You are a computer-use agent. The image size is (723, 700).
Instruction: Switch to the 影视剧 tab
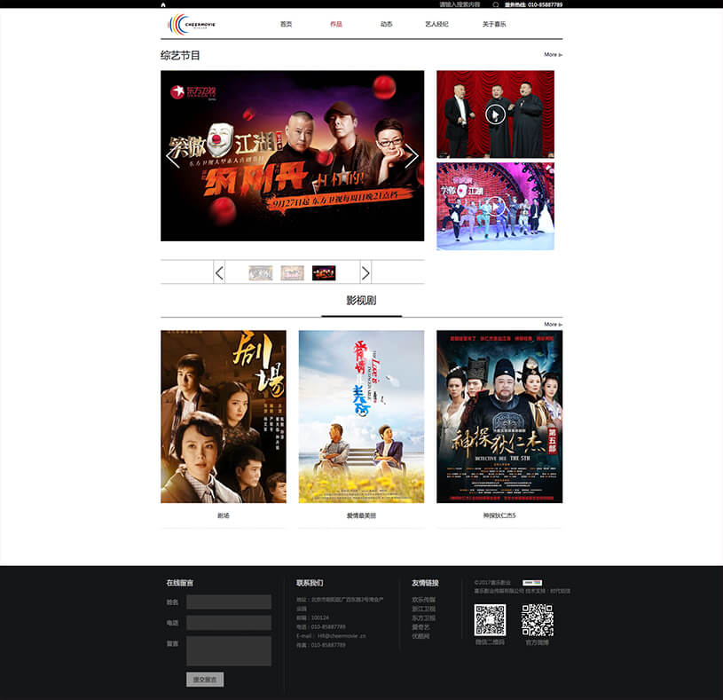(362, 301)
